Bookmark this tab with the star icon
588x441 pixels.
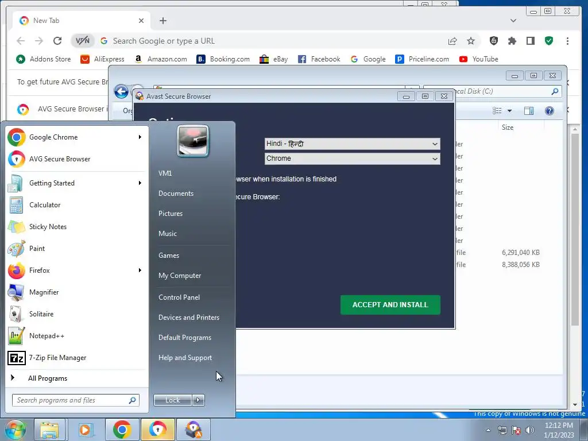471,41
